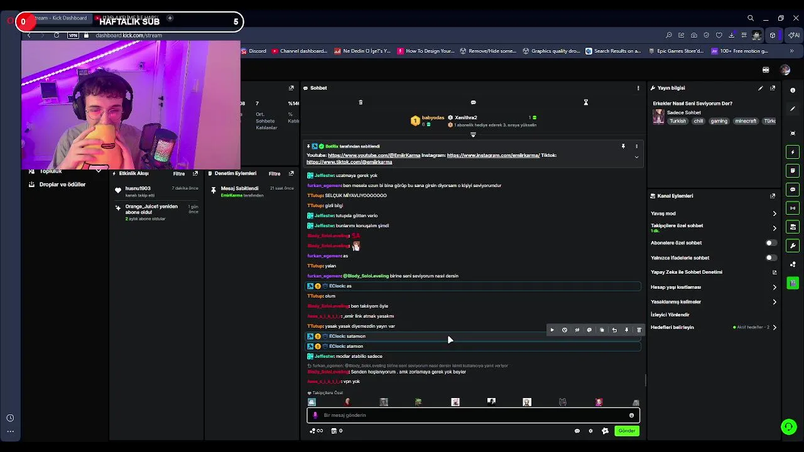The image size is (804, 452).
Task: Click the lightning bolt icon in the right sidebar
Action: (793, 152)
